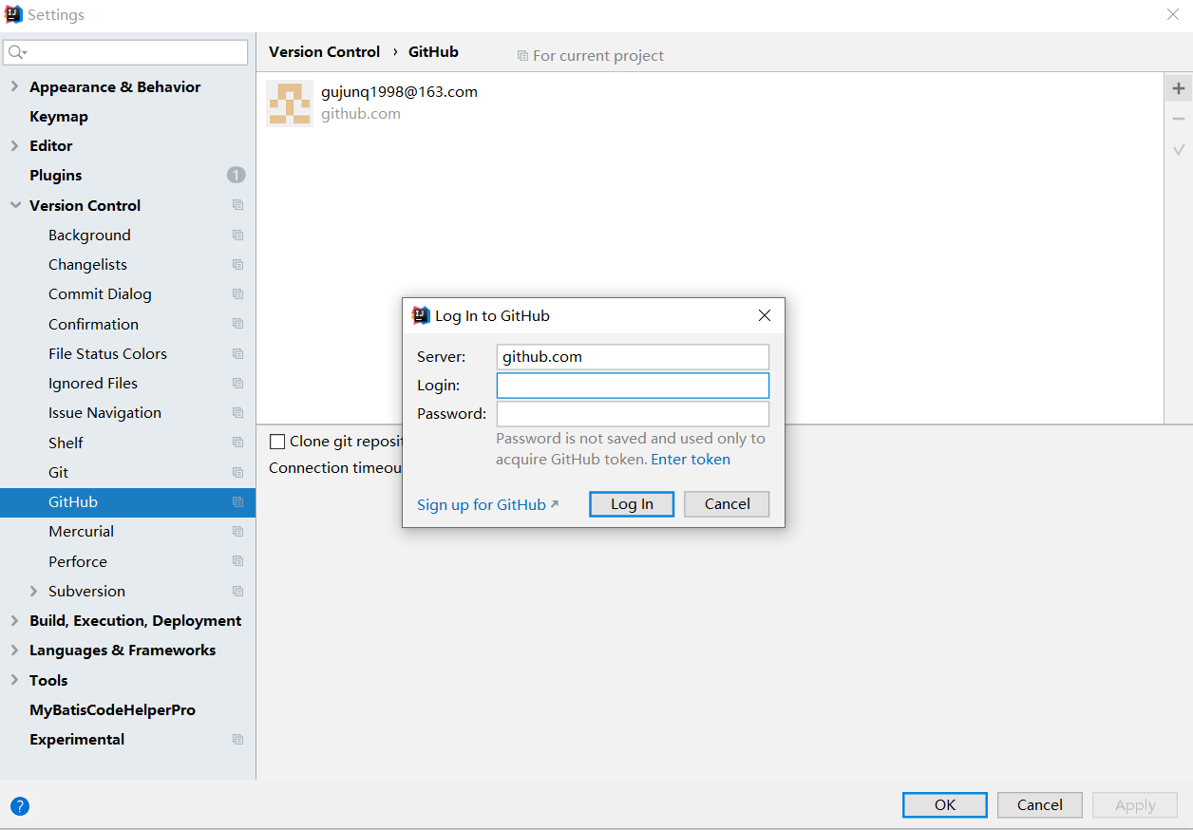Close the Log In to GitHub dialog
This screenshot has width=1193, height=830.
(764, 316)
